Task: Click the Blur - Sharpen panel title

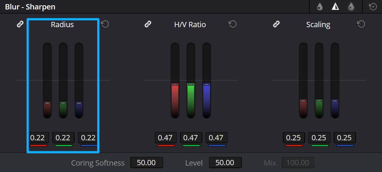Action: coord(30,7)
